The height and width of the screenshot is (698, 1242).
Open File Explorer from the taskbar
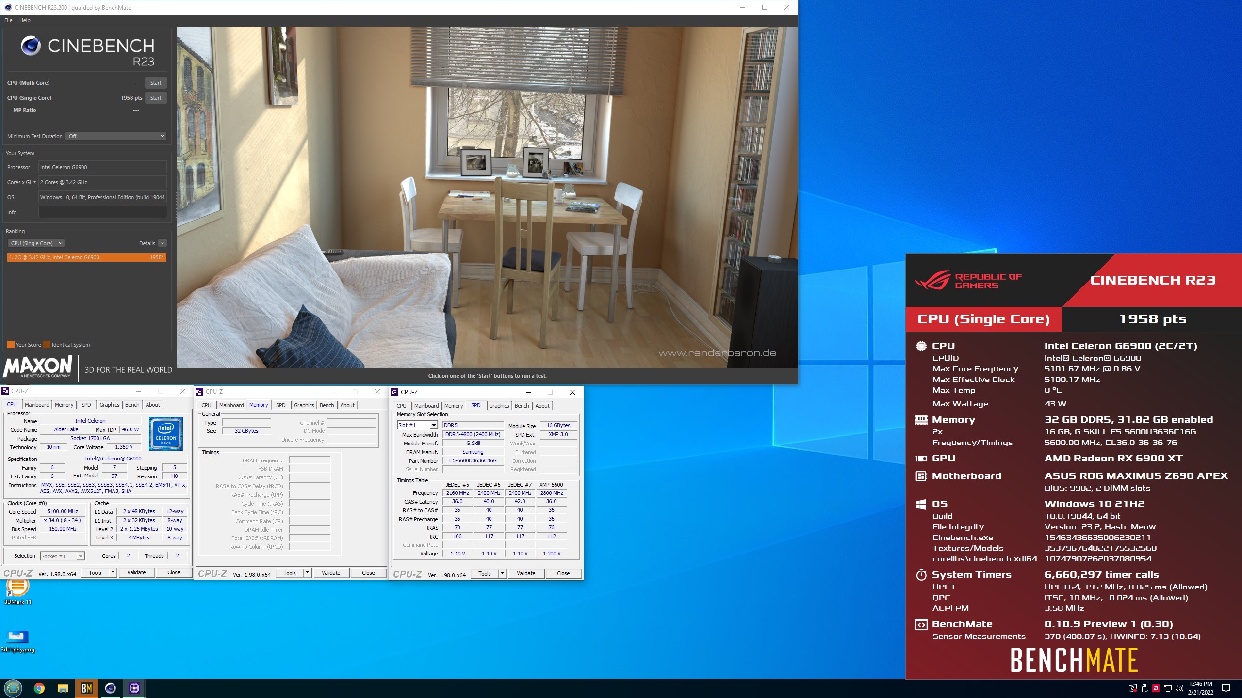[x=63, y=688]
